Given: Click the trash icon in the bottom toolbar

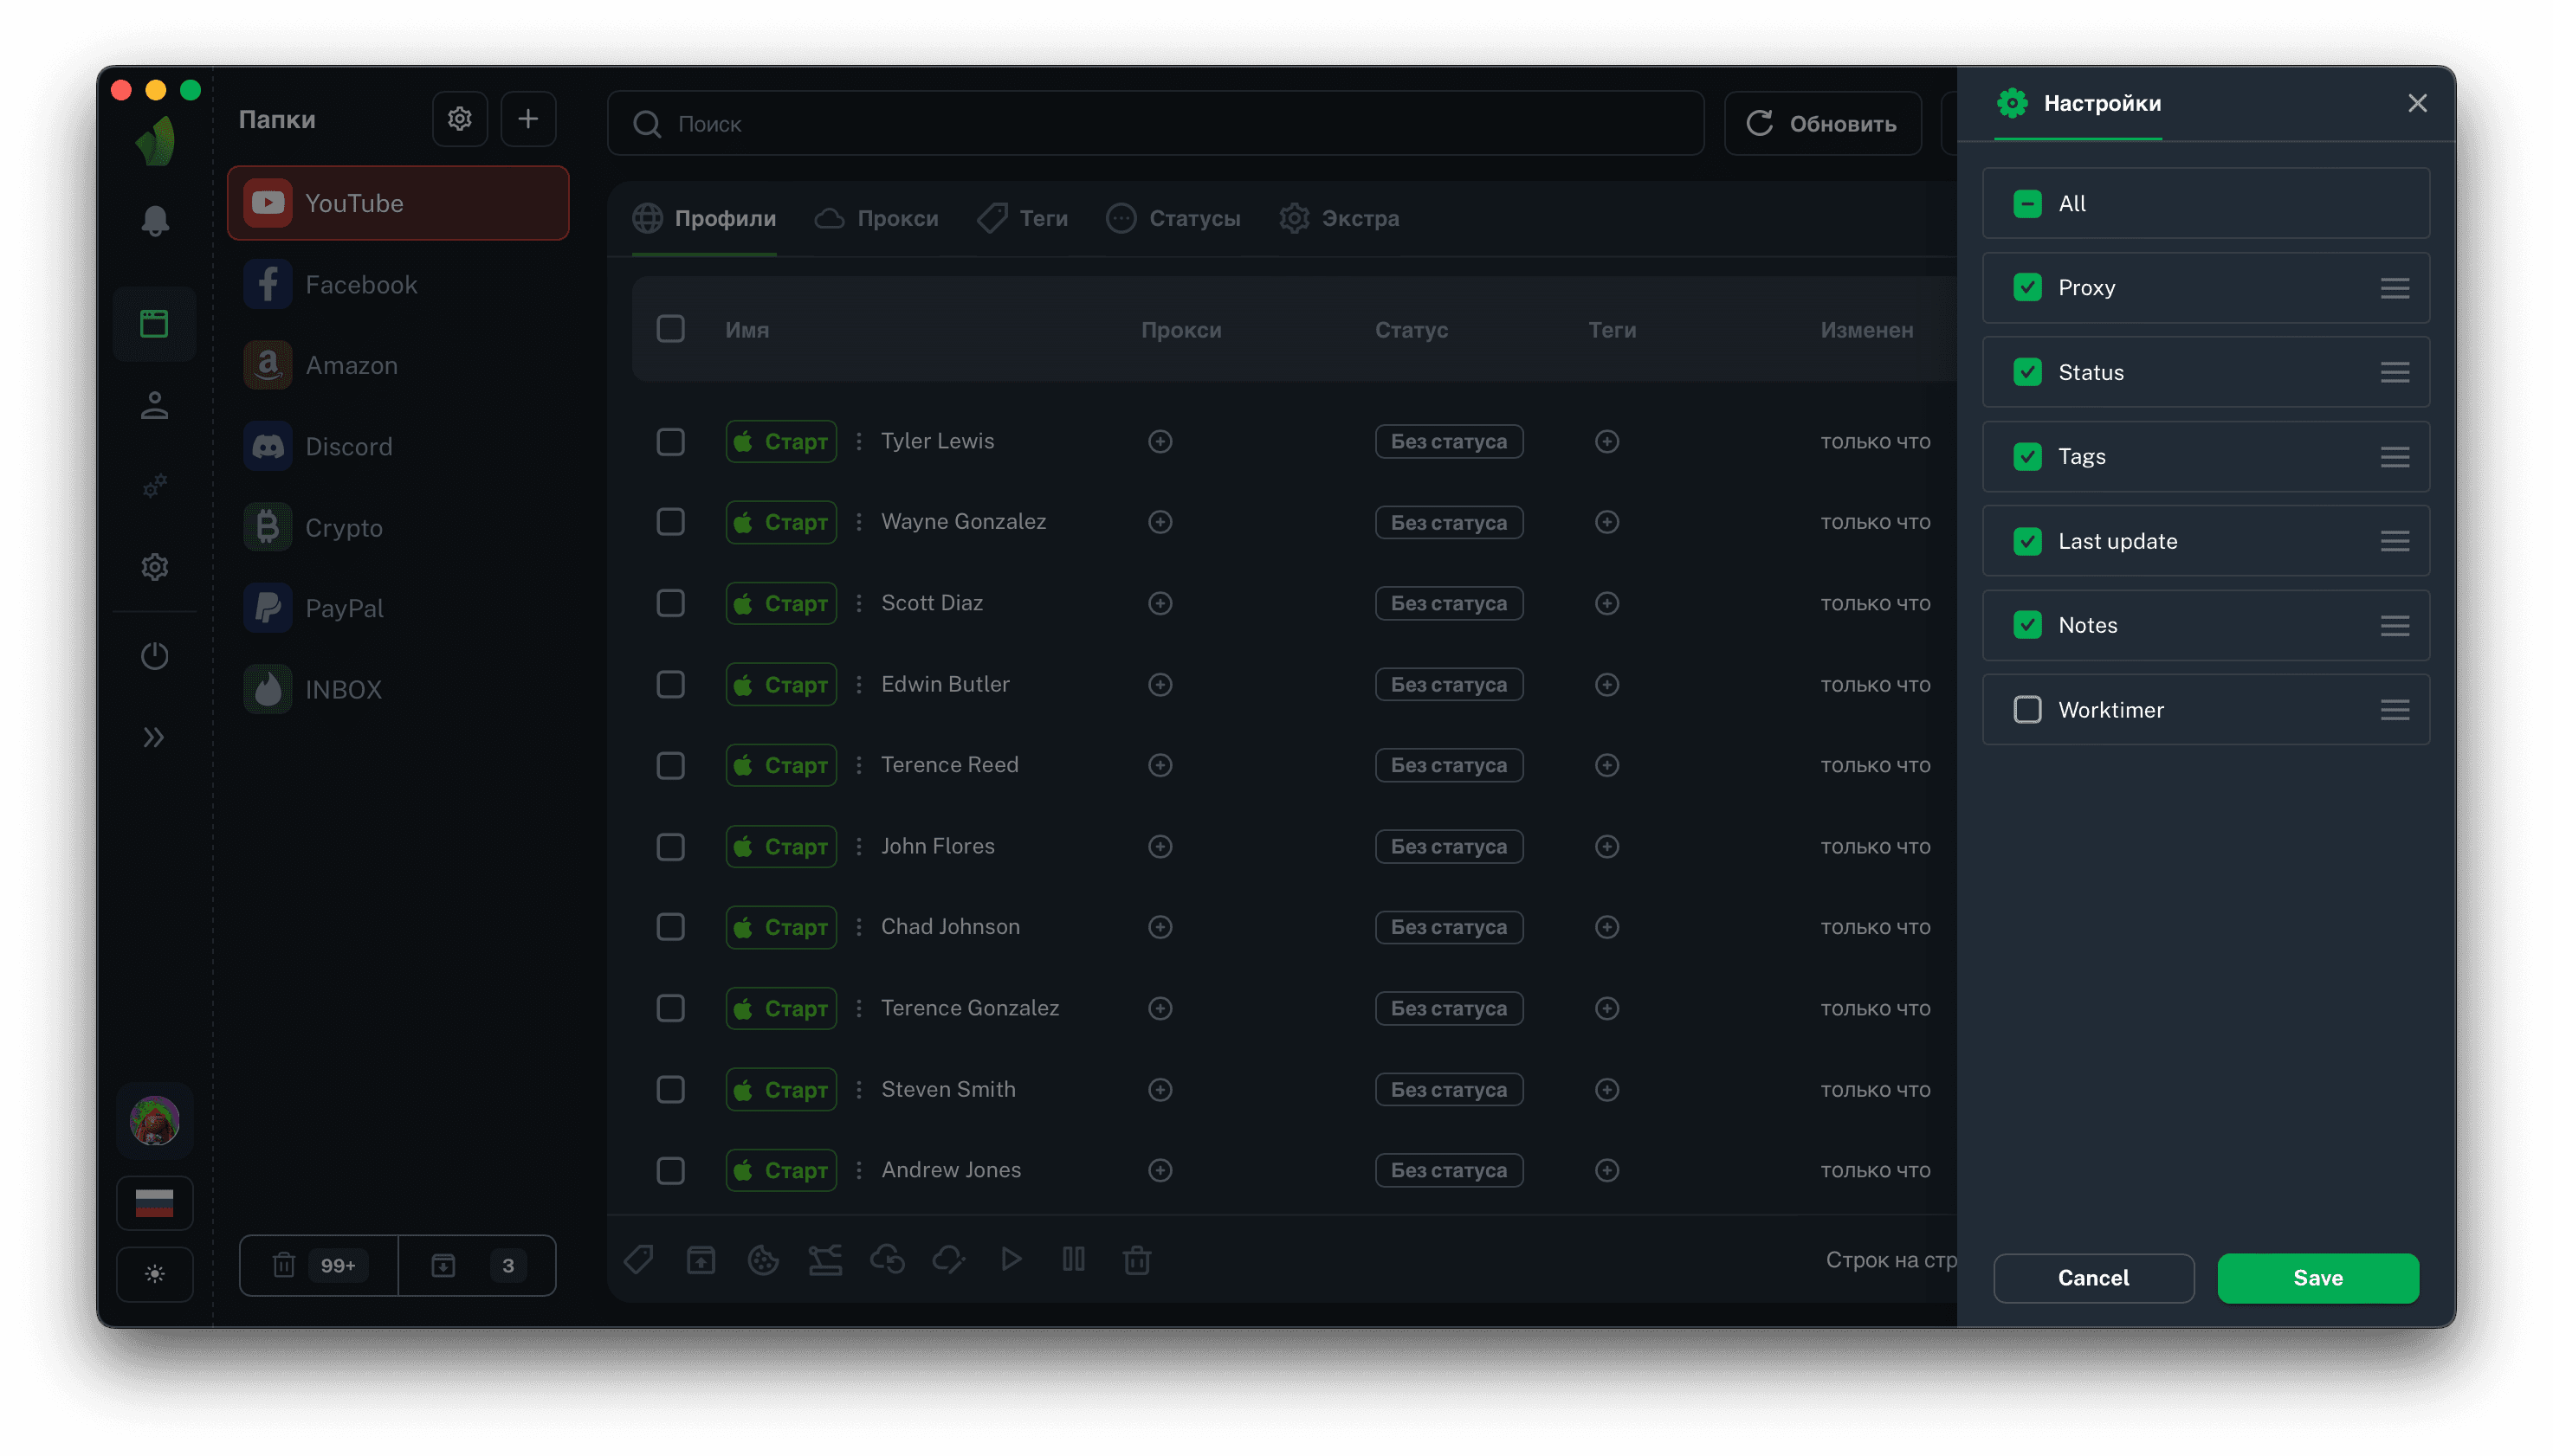Looking at the screenshot, I should (x=1136, y=1260).
